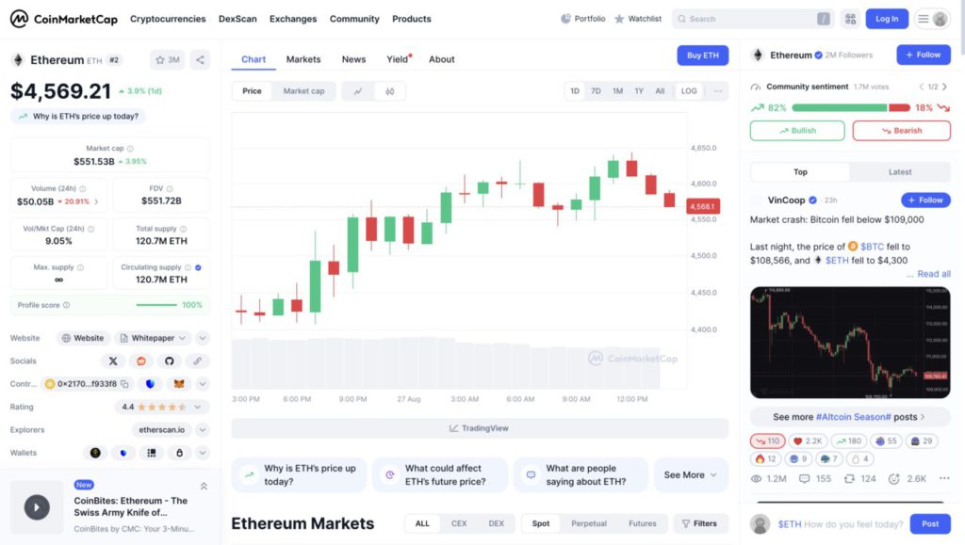Click the Buy ETH button
The image size is (965, 545).
pyautogui.click(x=702, y=56)
